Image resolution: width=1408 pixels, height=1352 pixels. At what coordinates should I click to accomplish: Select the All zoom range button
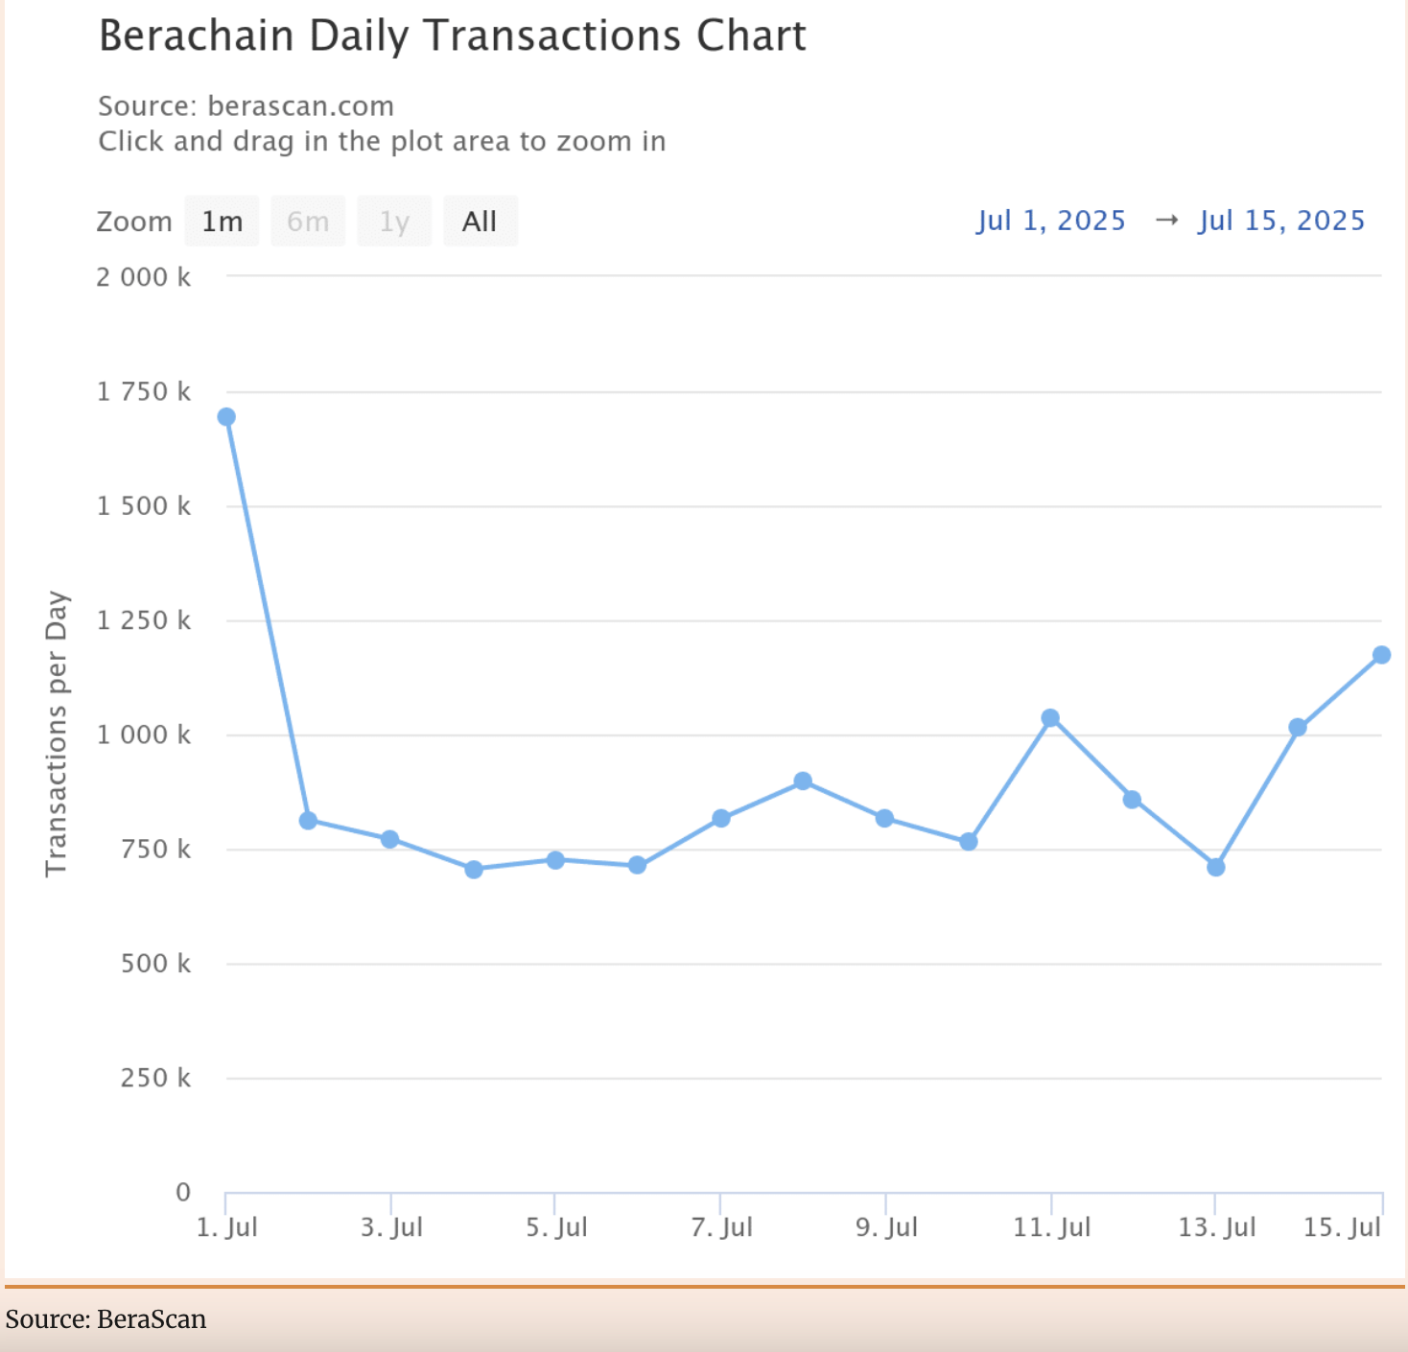480,221
